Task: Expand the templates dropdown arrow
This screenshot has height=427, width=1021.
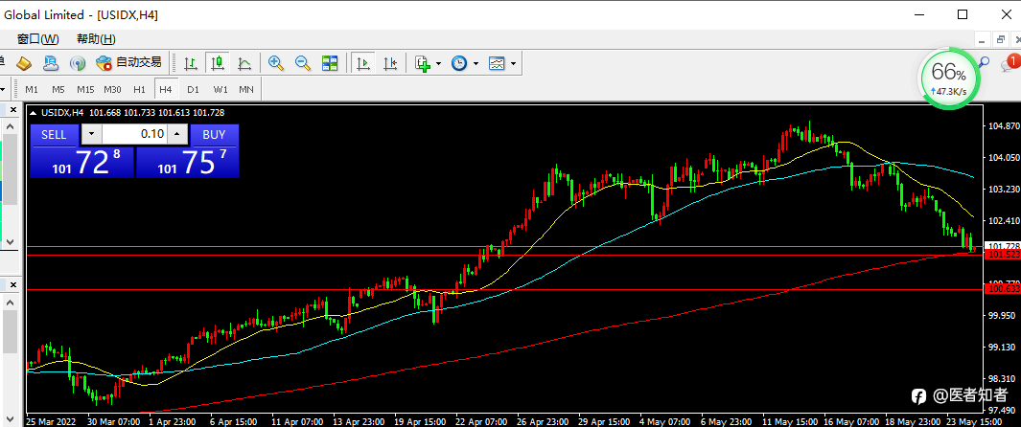Action: point(514,64)
